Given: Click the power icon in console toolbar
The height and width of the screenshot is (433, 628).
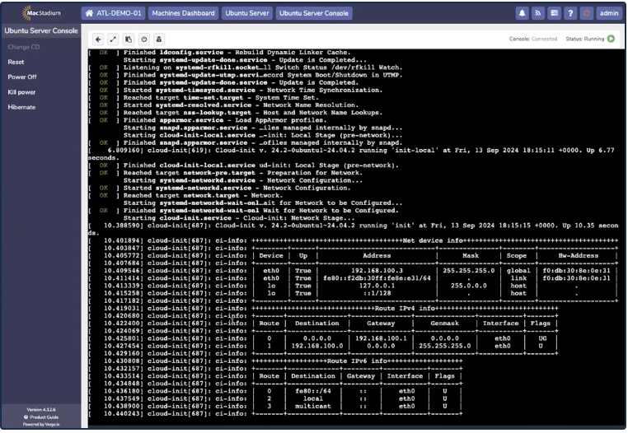Looking at the screenshot, I should [143, 40].
